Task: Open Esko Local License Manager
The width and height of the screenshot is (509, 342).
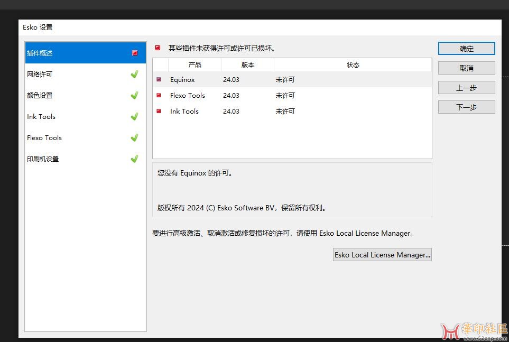Action: 382,255
